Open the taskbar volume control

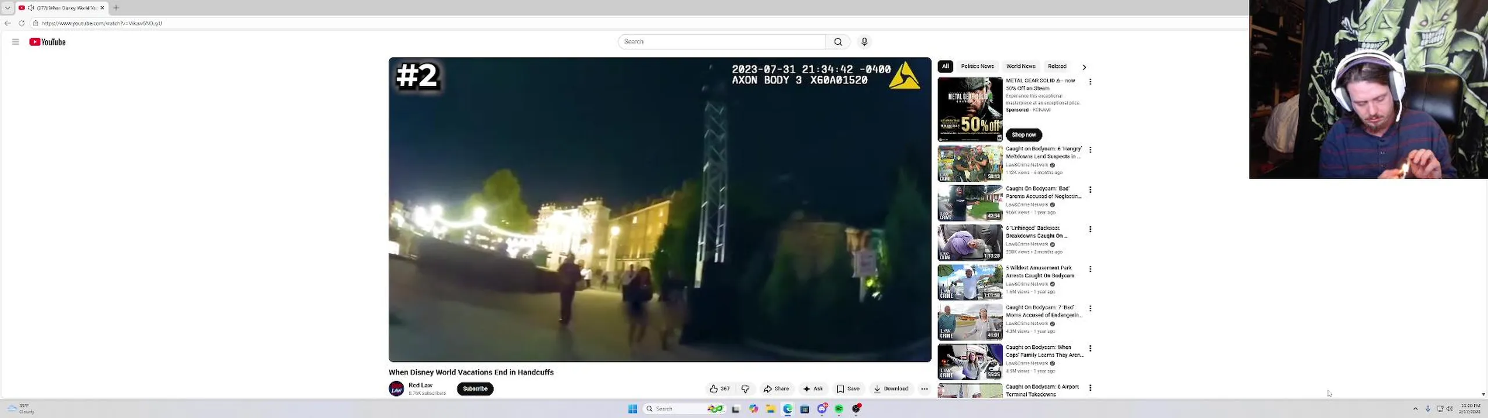click(x=1450, y=409)
